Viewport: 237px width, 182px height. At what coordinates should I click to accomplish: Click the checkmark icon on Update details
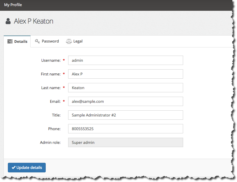(14, 167)
